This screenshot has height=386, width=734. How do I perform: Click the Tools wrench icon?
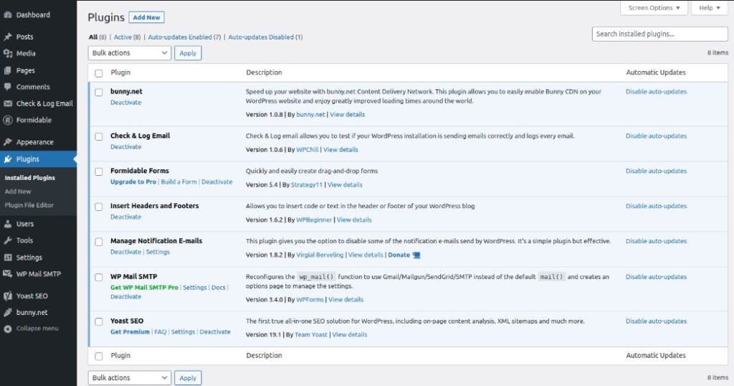pyautogui.click(x=7, y=240)
